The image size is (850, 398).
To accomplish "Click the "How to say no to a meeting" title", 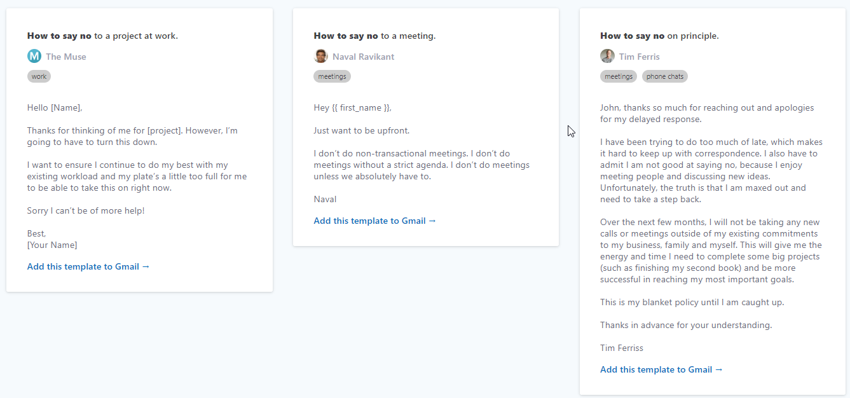I will tap(374, 36).
